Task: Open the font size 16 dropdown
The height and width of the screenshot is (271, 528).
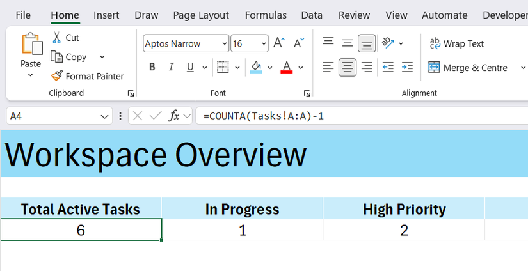Action: tap(264, 43)
